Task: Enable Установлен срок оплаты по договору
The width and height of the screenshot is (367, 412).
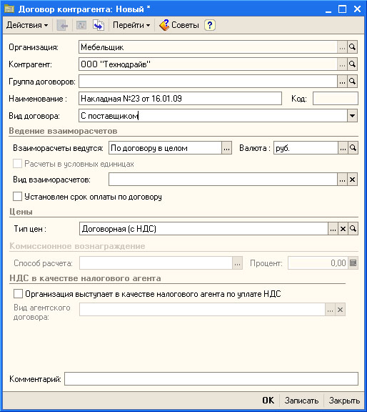Action: click(18, 197)
